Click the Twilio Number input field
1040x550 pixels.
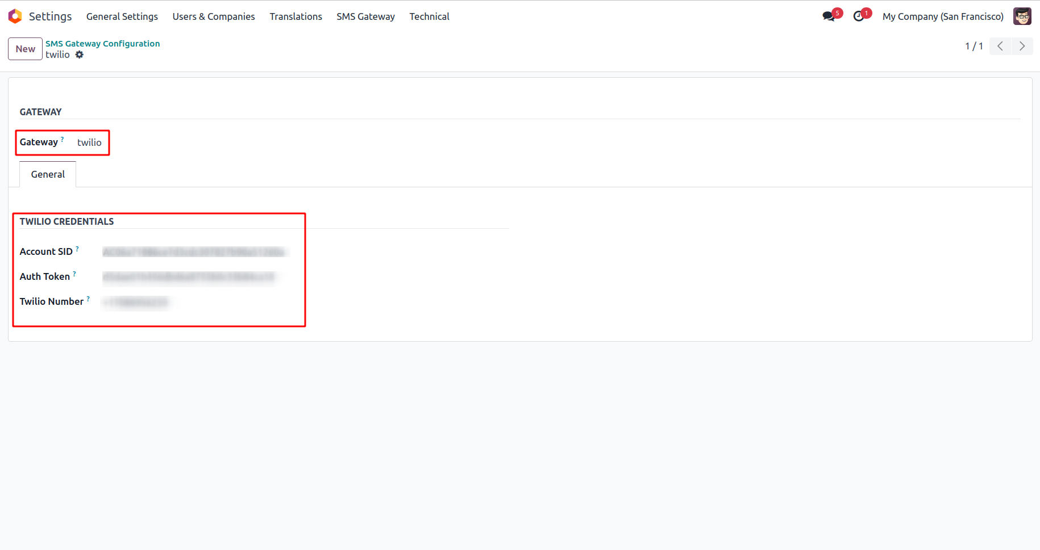coord(136,302)
